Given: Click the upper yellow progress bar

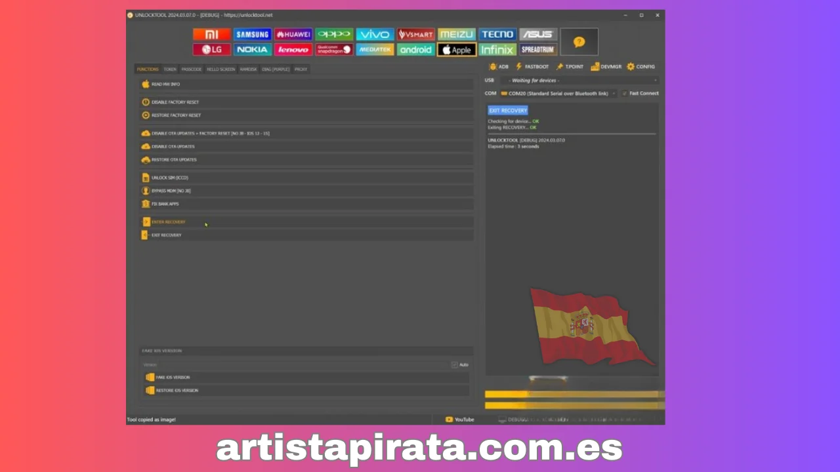Looking at the screenshot, I should pyautogui.click(x=575, y=394).
